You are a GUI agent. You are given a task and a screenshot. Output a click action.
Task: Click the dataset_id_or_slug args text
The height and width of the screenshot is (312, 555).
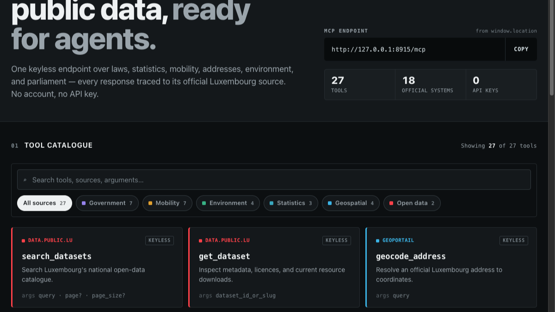pos(246,295)
